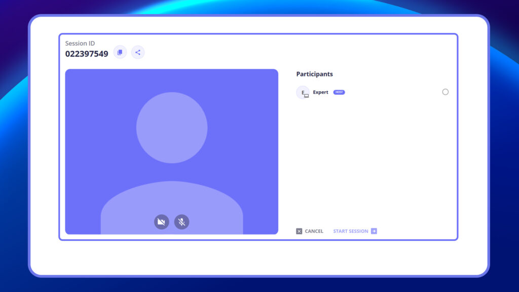Toggle the camera off icon
The height and width of the screenshot is (292, 519).
[162, 222]
